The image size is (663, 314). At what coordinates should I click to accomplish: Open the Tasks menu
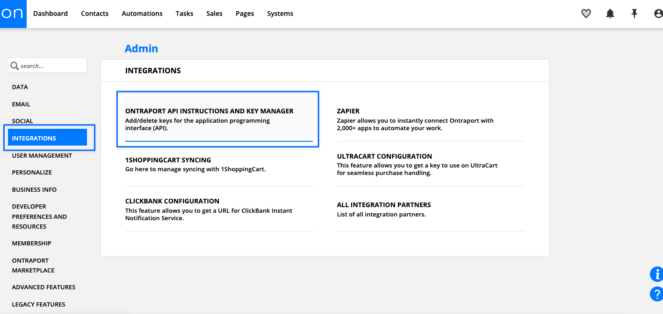[x=184, y=14]
